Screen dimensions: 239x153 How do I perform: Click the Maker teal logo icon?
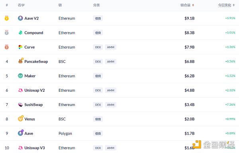pos(20,76)
